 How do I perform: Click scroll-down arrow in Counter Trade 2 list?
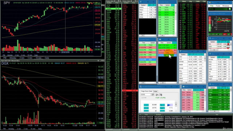coord(175,33)
